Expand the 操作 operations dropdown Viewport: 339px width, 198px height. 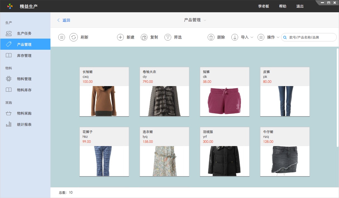[278, 37]
